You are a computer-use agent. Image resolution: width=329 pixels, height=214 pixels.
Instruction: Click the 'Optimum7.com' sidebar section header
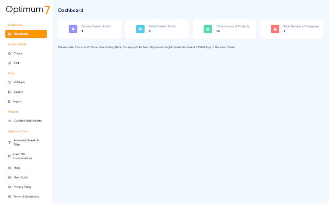18,131
